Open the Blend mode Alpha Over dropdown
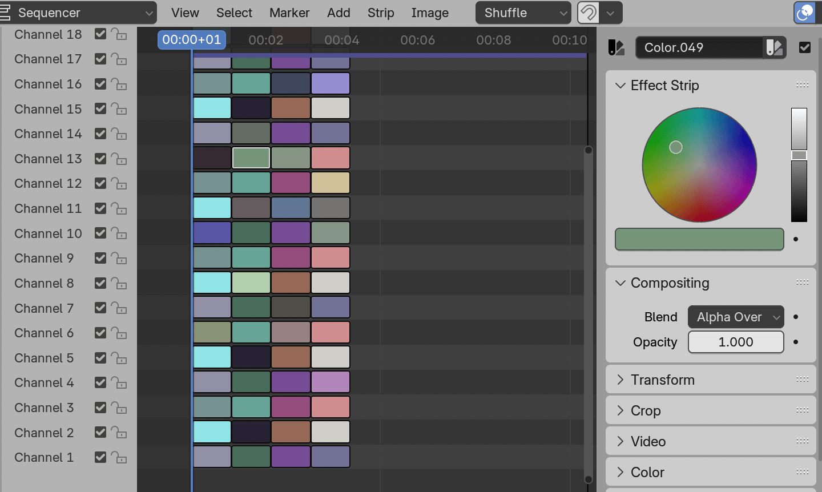 736,317
